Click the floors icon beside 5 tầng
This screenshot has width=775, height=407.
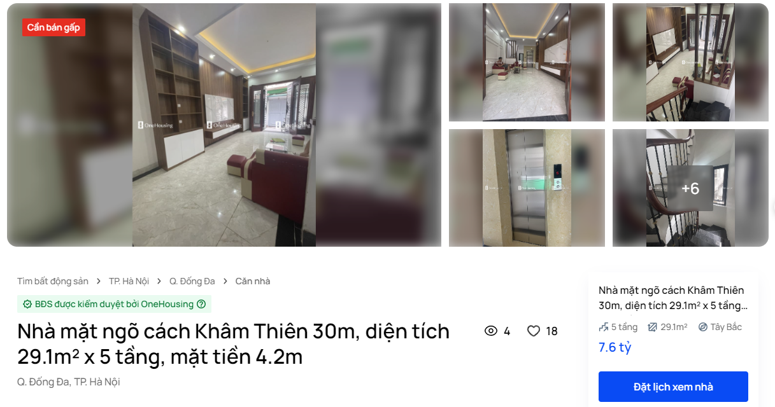point(604,327)
